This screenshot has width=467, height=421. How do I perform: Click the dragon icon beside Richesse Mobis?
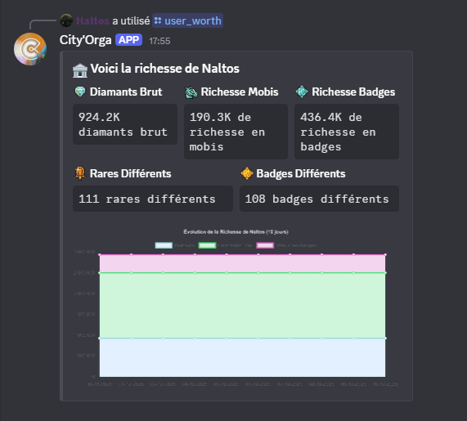[x=191, y=92]
